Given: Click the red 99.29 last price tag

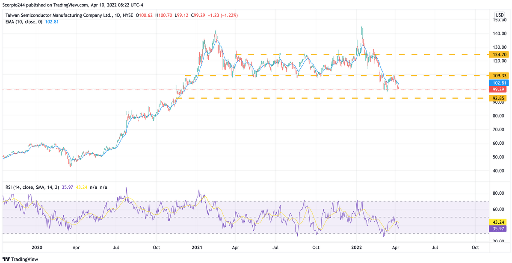Looking at the screenshot, I should (497, 89).
